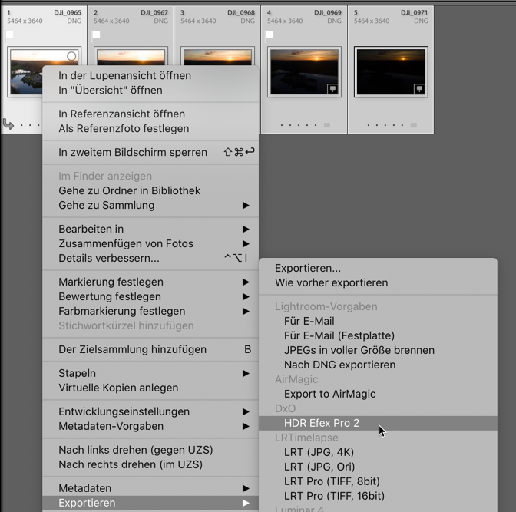Select Export to AirMagic

pos(378,394)
